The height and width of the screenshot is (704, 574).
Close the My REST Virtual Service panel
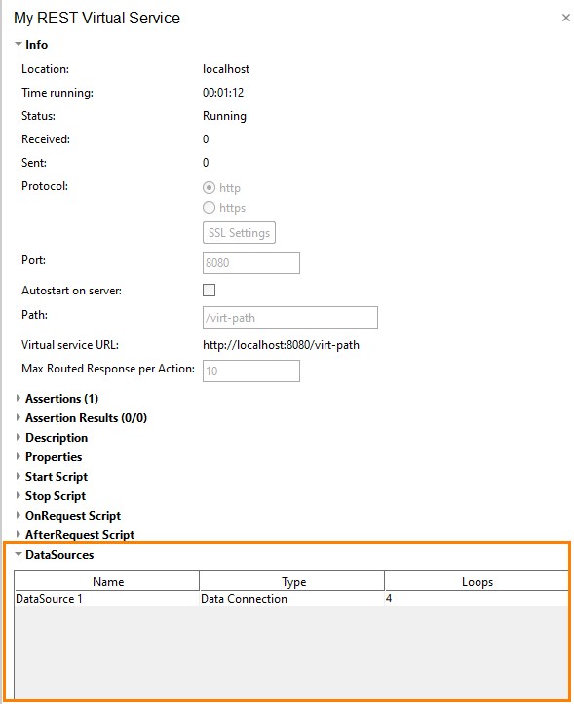pos(565,18)
